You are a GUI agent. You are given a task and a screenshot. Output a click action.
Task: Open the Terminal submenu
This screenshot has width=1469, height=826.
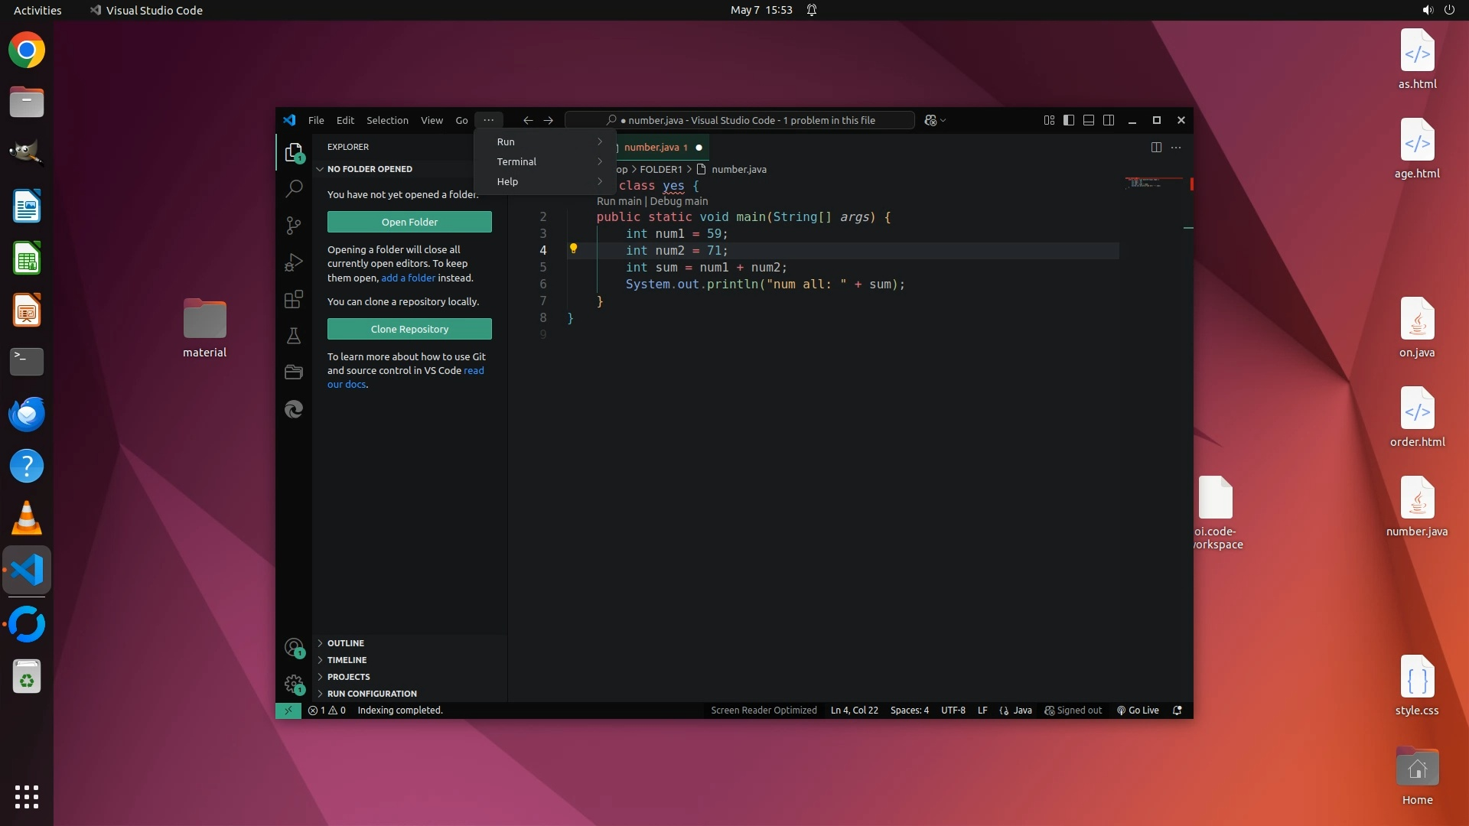click(x=516, y=161)
